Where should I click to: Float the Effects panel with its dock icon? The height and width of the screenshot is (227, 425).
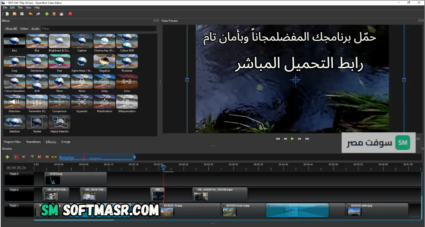point(154,21)
